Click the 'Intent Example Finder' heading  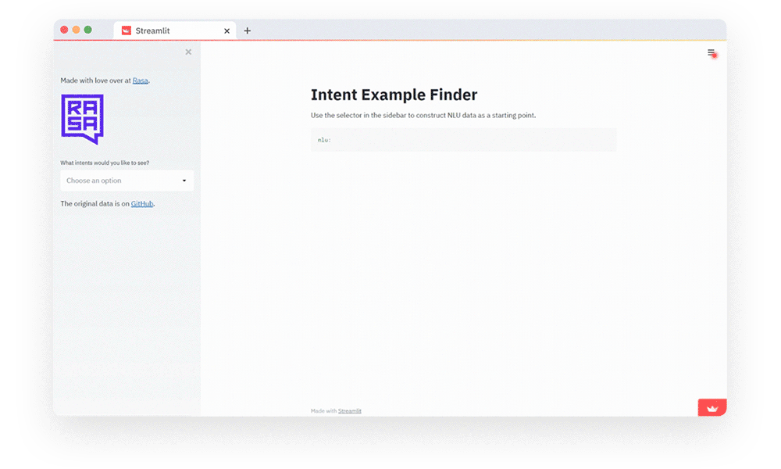pyautogui.click(x=394, y=95)
